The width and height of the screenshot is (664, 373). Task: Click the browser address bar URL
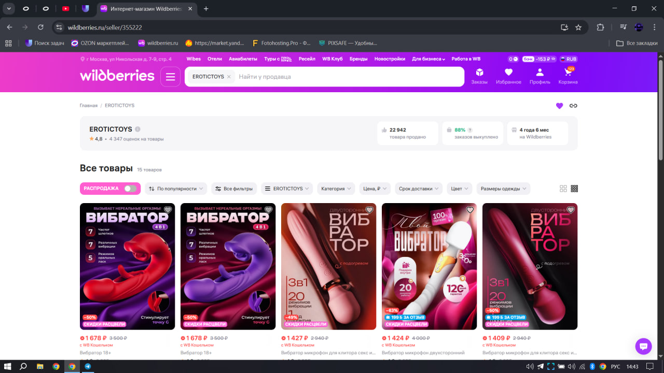point(105,27)
